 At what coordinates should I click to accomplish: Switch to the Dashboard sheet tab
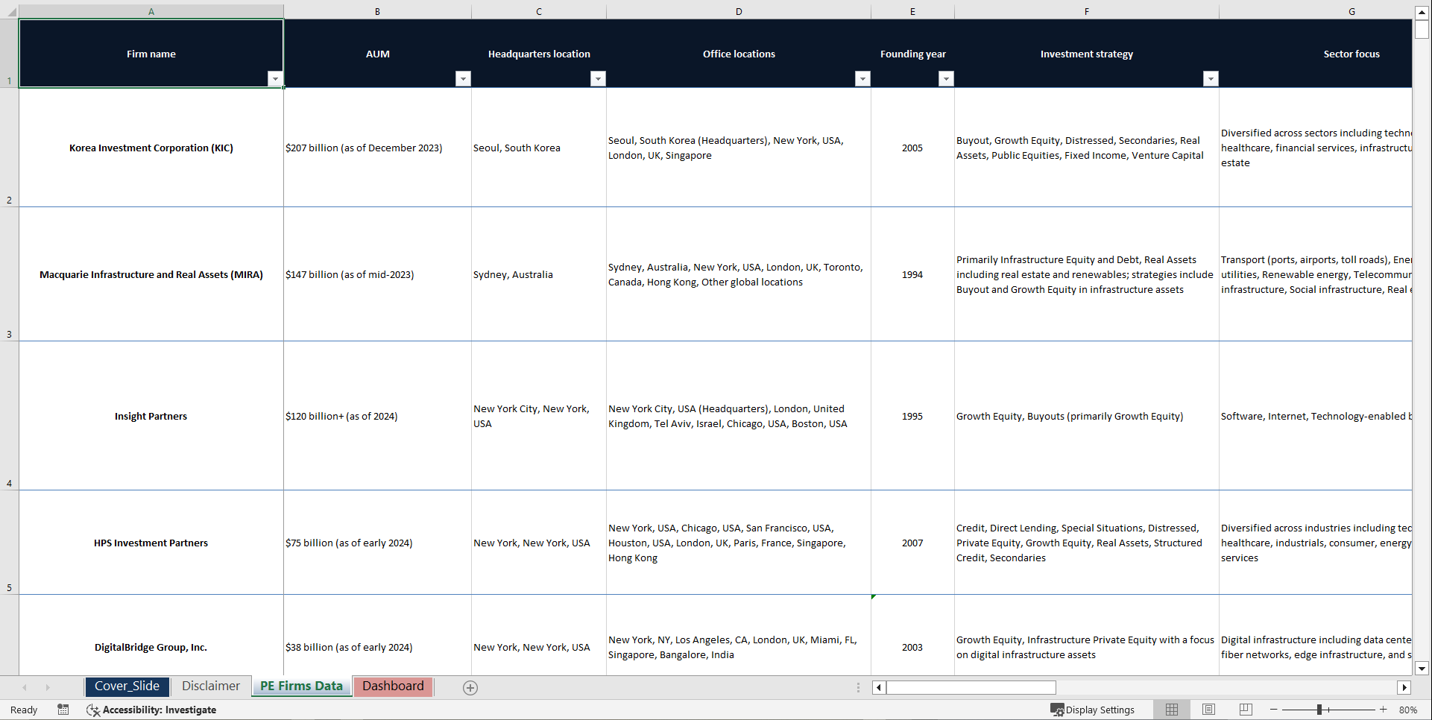pyautogui.click(x=393, y=686)
